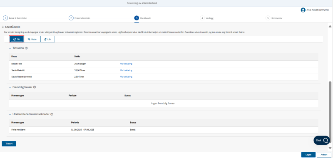Open Vis forklaring for Betalt Ferie
Image resolution: width=333 pixels, height=158 pixels.
point(126,64)
